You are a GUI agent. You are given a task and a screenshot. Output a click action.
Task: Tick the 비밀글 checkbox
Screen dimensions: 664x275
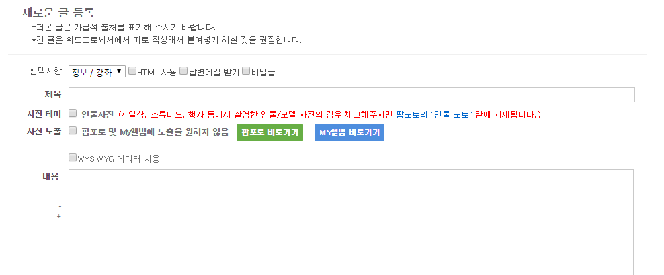[x=245, y=71]
